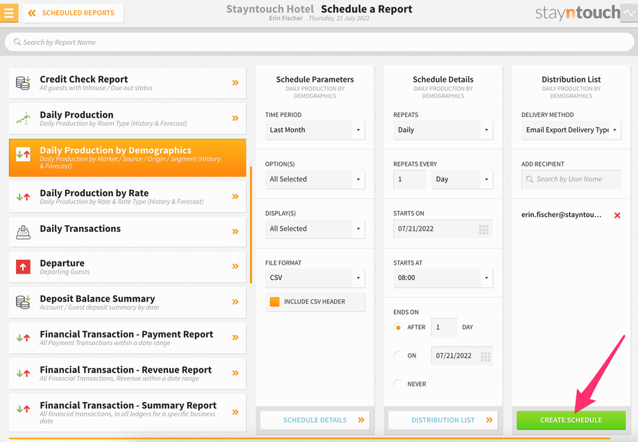Image resolution: width=638 pixels, height=442 pixels.
Task: Open the Time Period dropdown showing Last Month
Action: [x=315, y=130]
